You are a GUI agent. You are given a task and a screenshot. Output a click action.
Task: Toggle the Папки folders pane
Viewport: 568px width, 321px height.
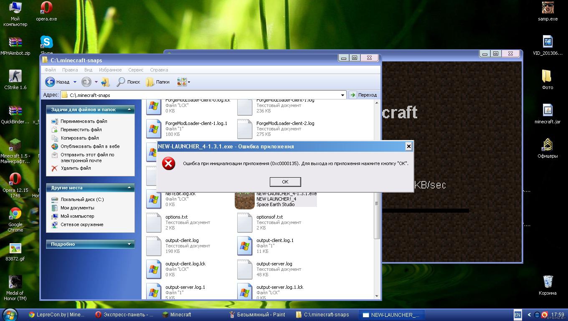(157, 82)
